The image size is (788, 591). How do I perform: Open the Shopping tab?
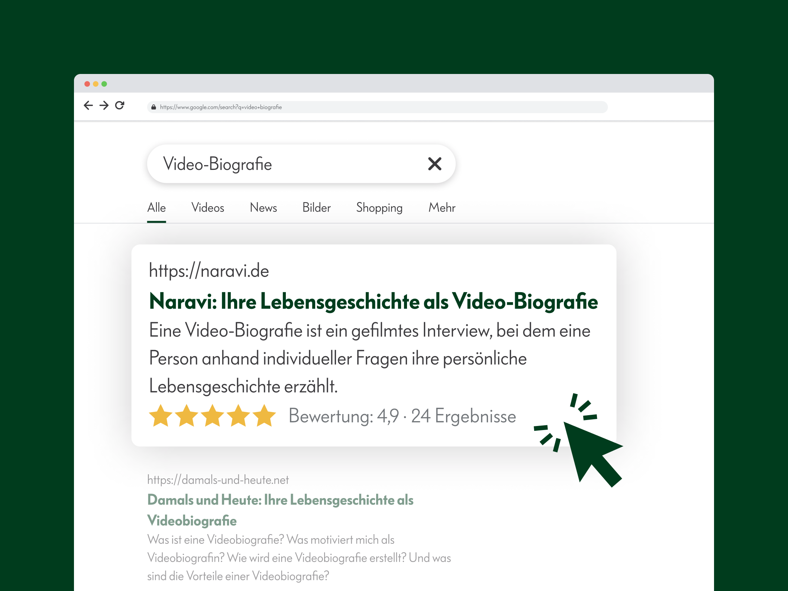pos(380,207)
